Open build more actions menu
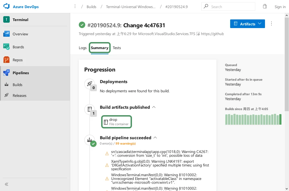Screen dimensions: 289x191 coord(271,23)
